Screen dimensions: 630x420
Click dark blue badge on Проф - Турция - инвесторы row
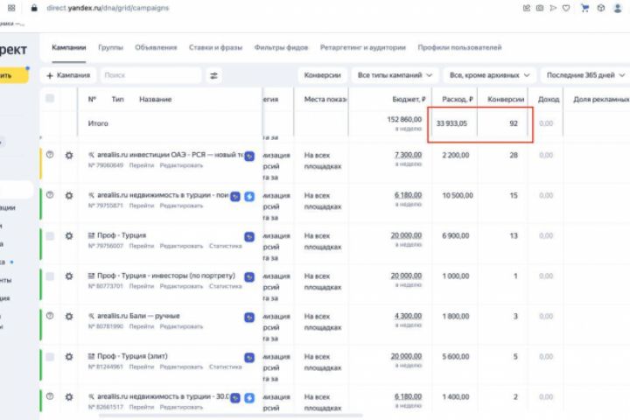[249, 276]
